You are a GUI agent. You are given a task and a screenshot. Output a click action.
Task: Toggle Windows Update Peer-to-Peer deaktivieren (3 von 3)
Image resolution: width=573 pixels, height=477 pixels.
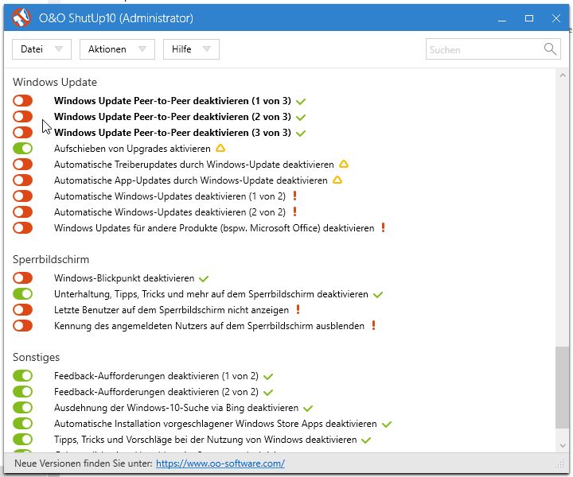point(22,132)
